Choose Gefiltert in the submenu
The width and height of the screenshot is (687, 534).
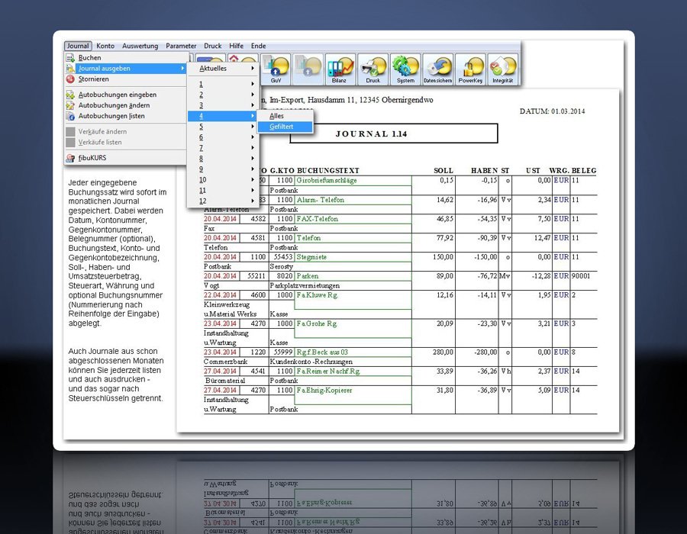[x=282, y=127]
